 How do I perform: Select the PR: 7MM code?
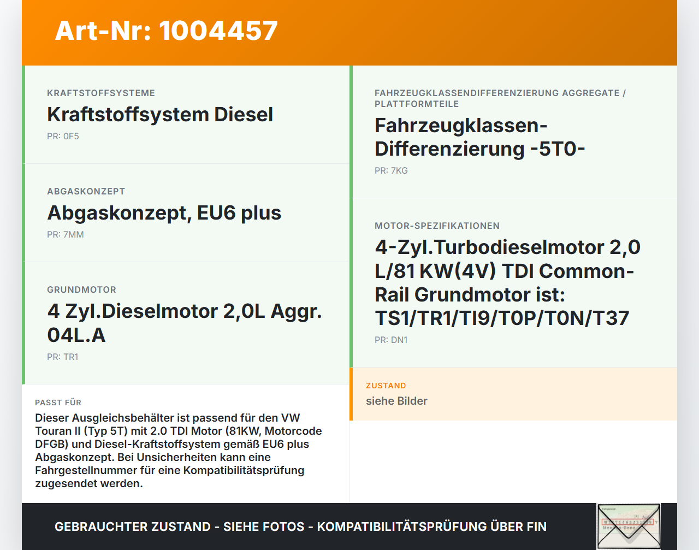click(66, 234)
